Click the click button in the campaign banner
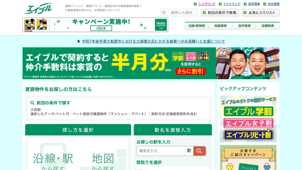The width and height of the screenshot is (302, 170). point(101,28)
